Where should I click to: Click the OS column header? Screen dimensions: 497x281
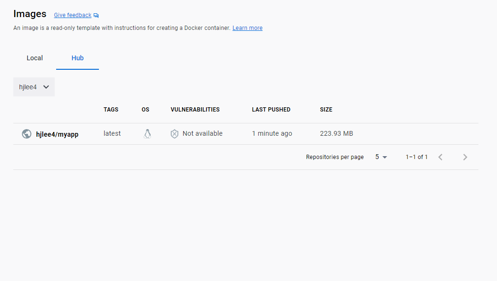coord(145,110)
